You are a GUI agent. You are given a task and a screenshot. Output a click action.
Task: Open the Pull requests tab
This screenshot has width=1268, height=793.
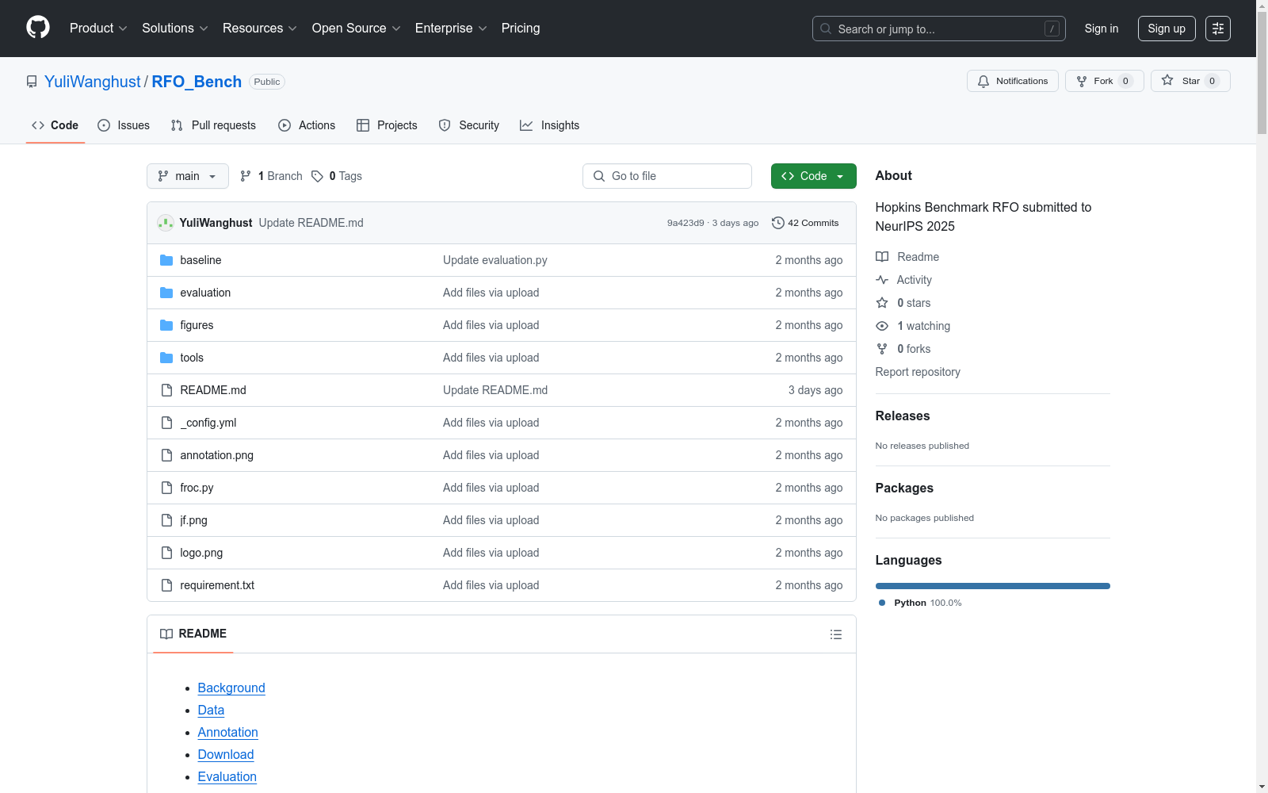pos(213,125)
